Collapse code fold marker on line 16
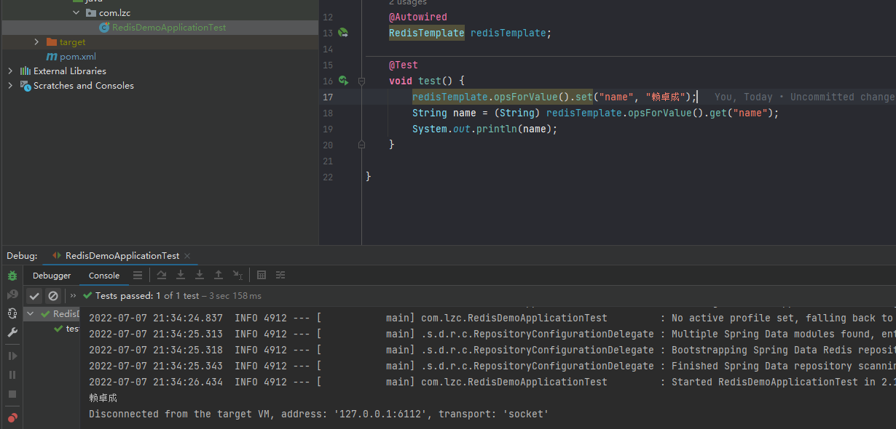Screen dimensions: 896x429 point(361,81)
